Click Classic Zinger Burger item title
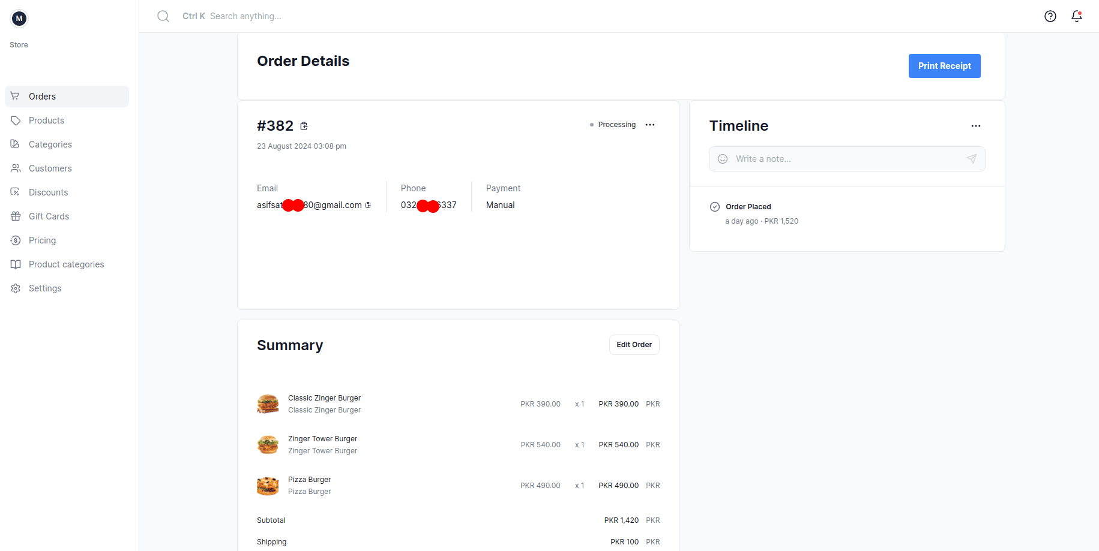 coord(324,398)
